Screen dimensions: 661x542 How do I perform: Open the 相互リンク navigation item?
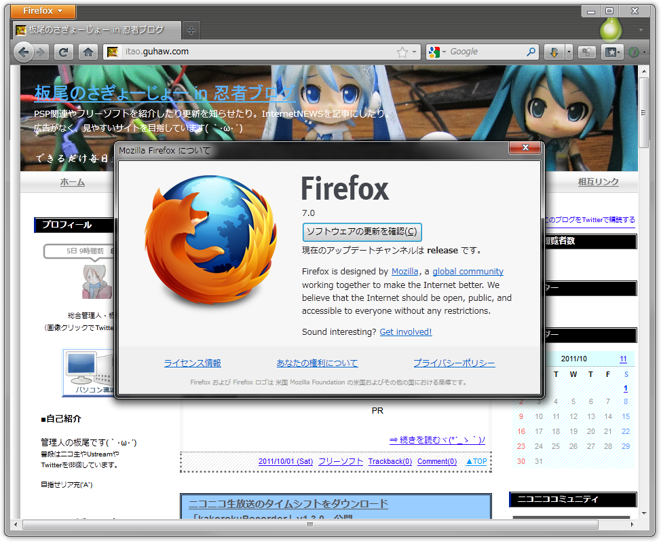598,182
